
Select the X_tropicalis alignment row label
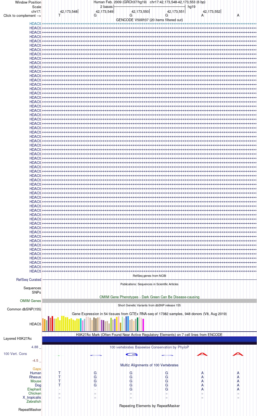[x=32, y=397]
